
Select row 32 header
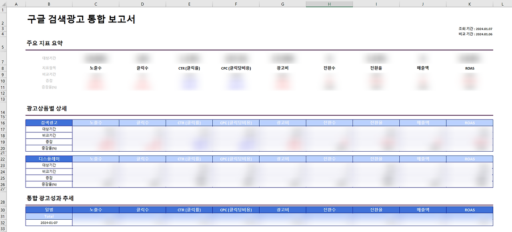coord(4,223)
